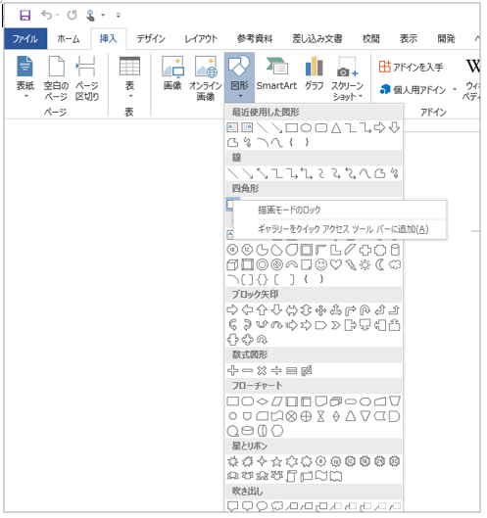
Task: Select the smiley face shape
Action: (x=321, y=264)
